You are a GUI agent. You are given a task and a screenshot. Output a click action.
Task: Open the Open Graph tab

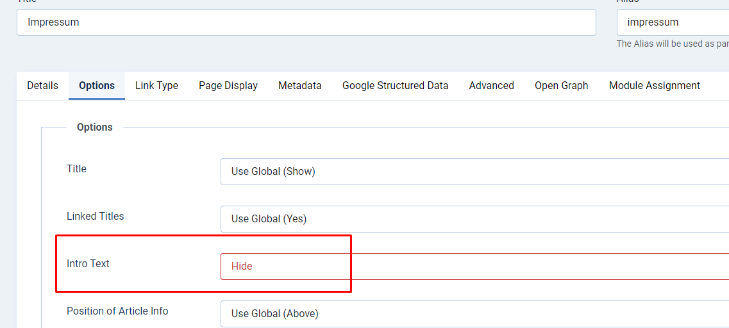[561, 86]
